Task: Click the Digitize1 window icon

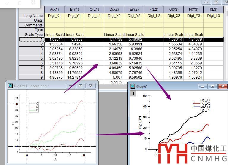Action: tap(10, 86)
